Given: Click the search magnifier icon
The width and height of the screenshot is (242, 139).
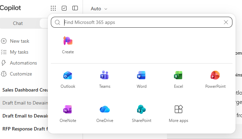Looking at the screenshot, I should [x=57, y=22].
